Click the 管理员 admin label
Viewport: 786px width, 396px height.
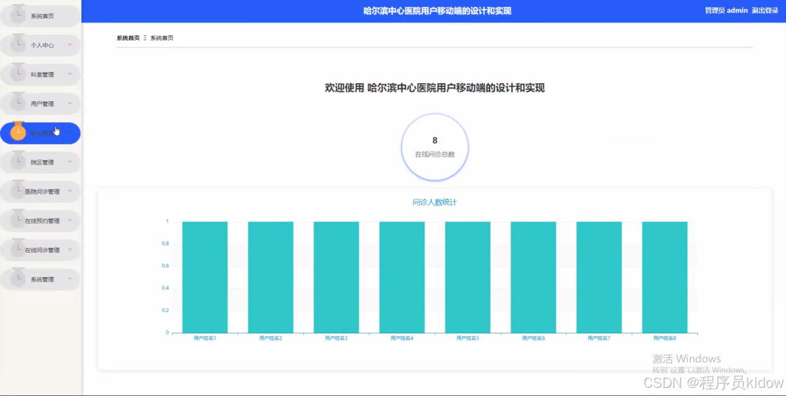coord(725,10)
